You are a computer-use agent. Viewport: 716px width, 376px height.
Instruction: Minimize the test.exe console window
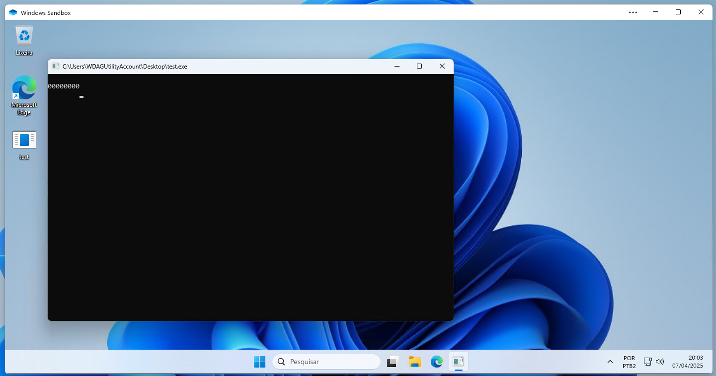point(397,67)
